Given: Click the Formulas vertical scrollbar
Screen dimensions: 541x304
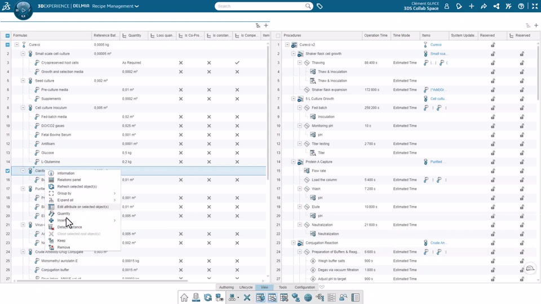Looking at the screenshot, I should coord(268,112).
